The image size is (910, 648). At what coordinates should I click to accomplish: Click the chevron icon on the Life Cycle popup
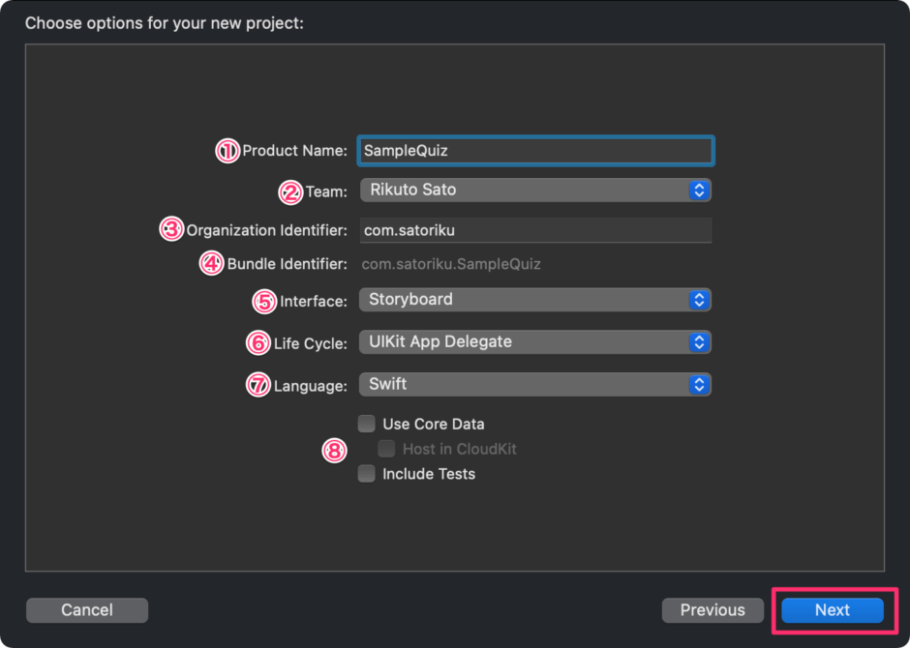click(x=699, y=341)
